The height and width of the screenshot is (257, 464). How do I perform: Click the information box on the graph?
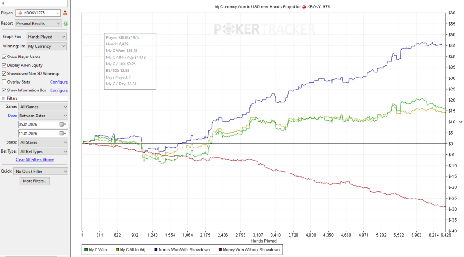coord(130,61)
